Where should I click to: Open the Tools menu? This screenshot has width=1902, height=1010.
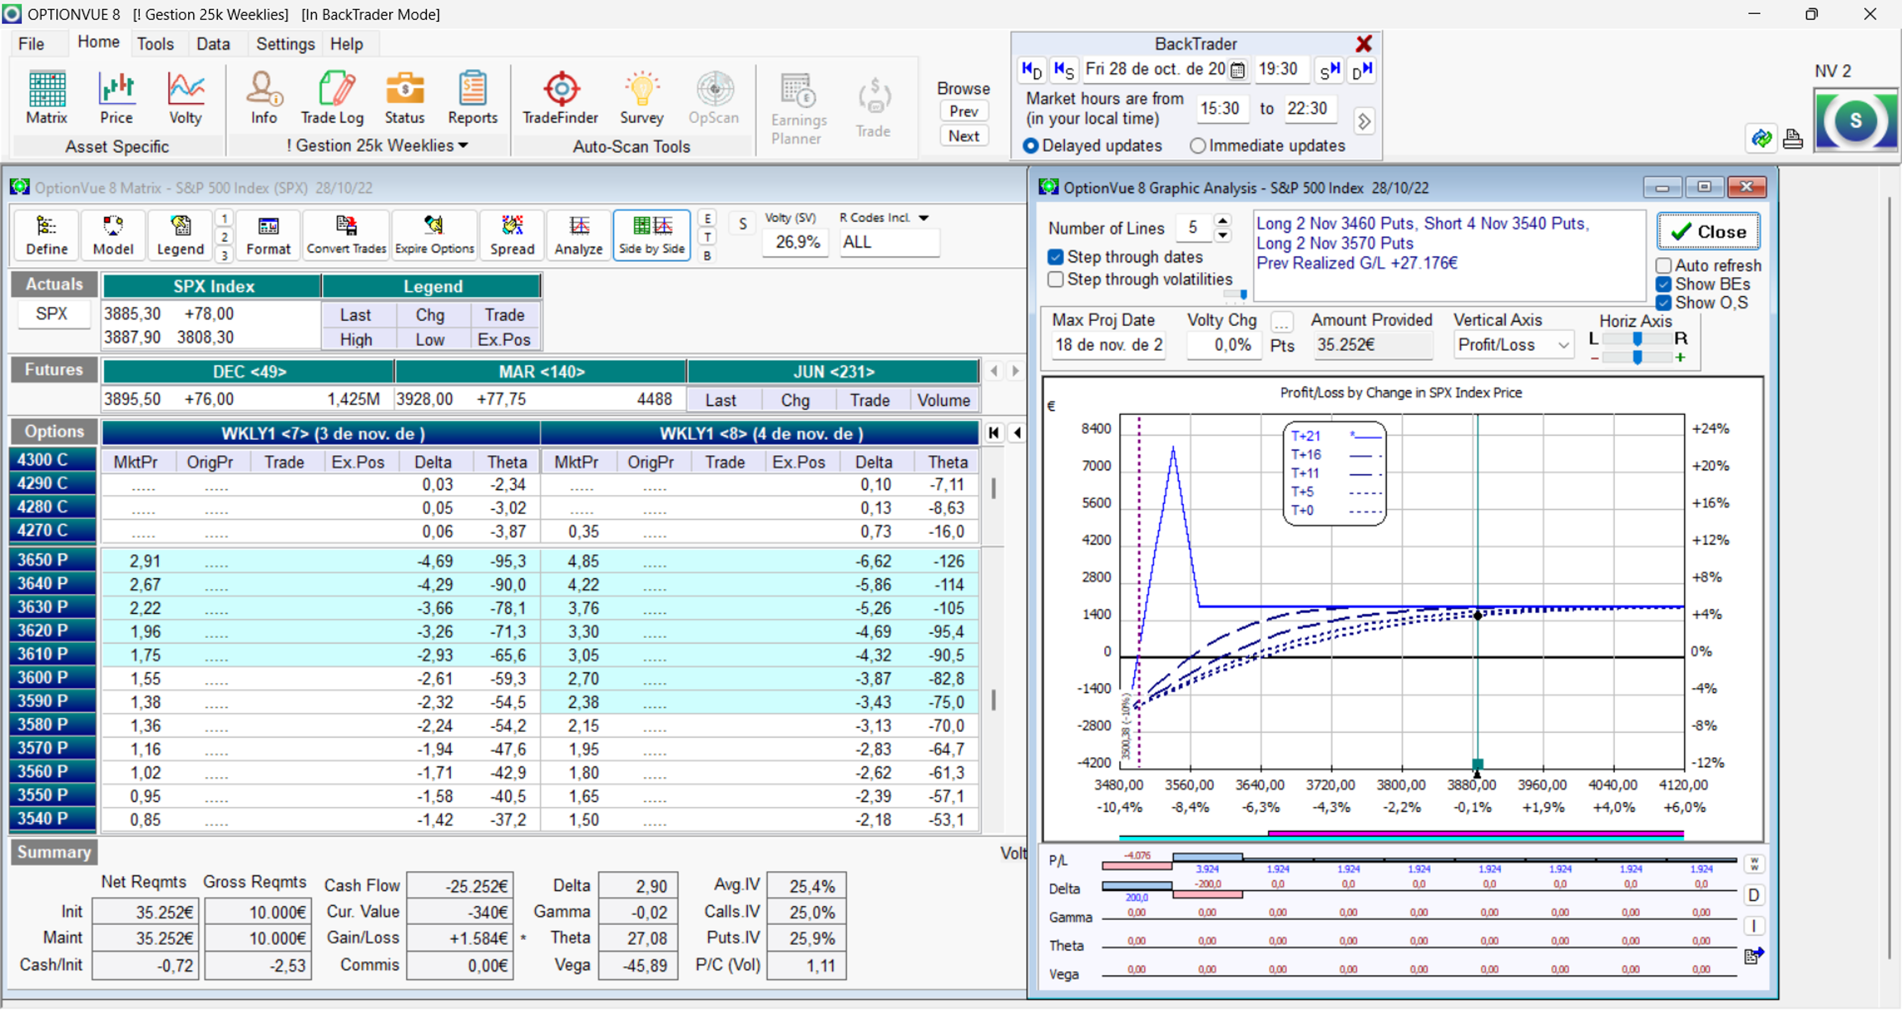[155, 44]
